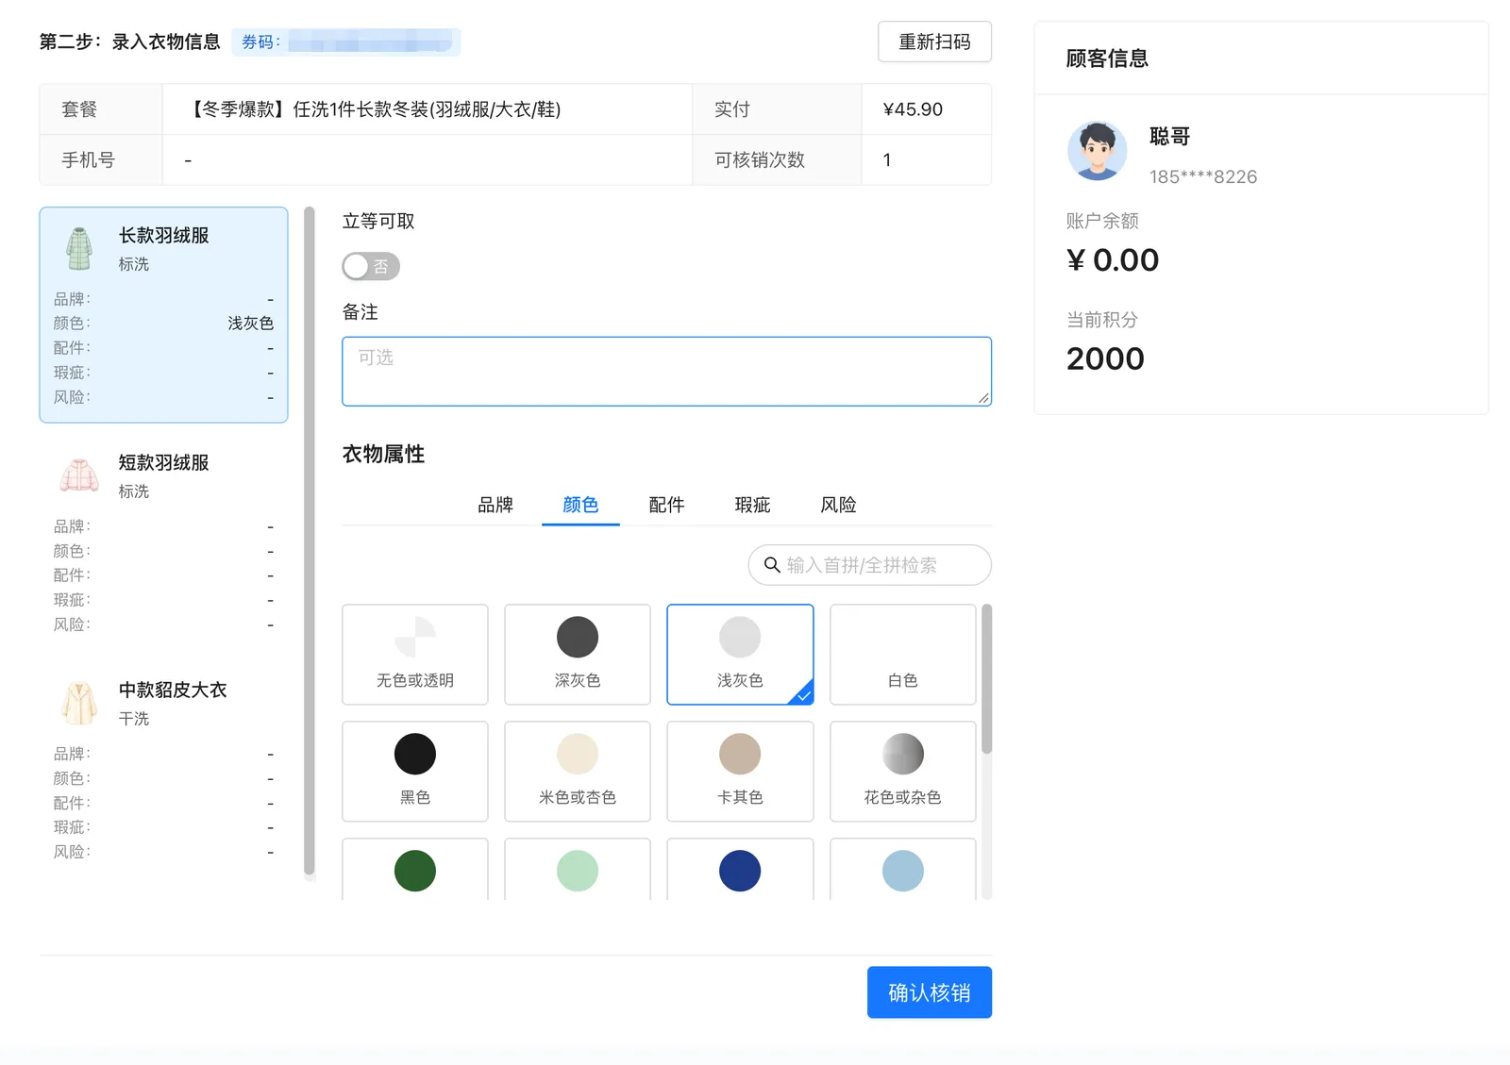
Task: Click the 当前积分 value 2000
Action: [x=1105, y=359]
